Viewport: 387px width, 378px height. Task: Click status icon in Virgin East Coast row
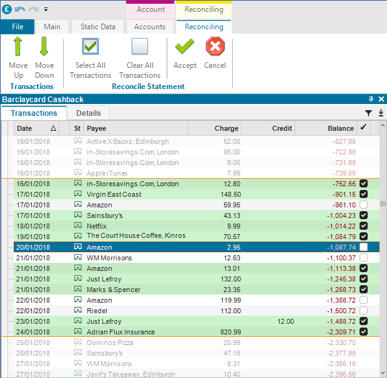[78, 194]
